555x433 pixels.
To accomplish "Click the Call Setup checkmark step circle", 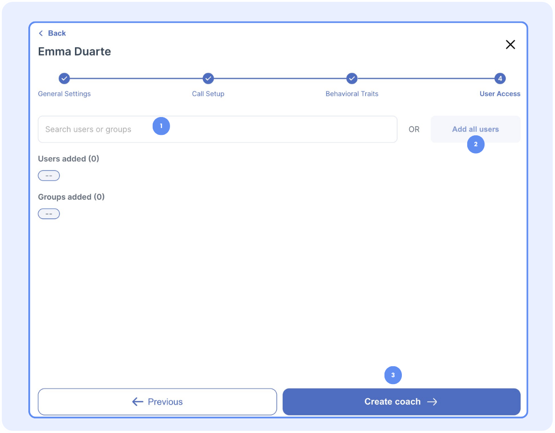I will pyautogui.click(x=208, y=79).
